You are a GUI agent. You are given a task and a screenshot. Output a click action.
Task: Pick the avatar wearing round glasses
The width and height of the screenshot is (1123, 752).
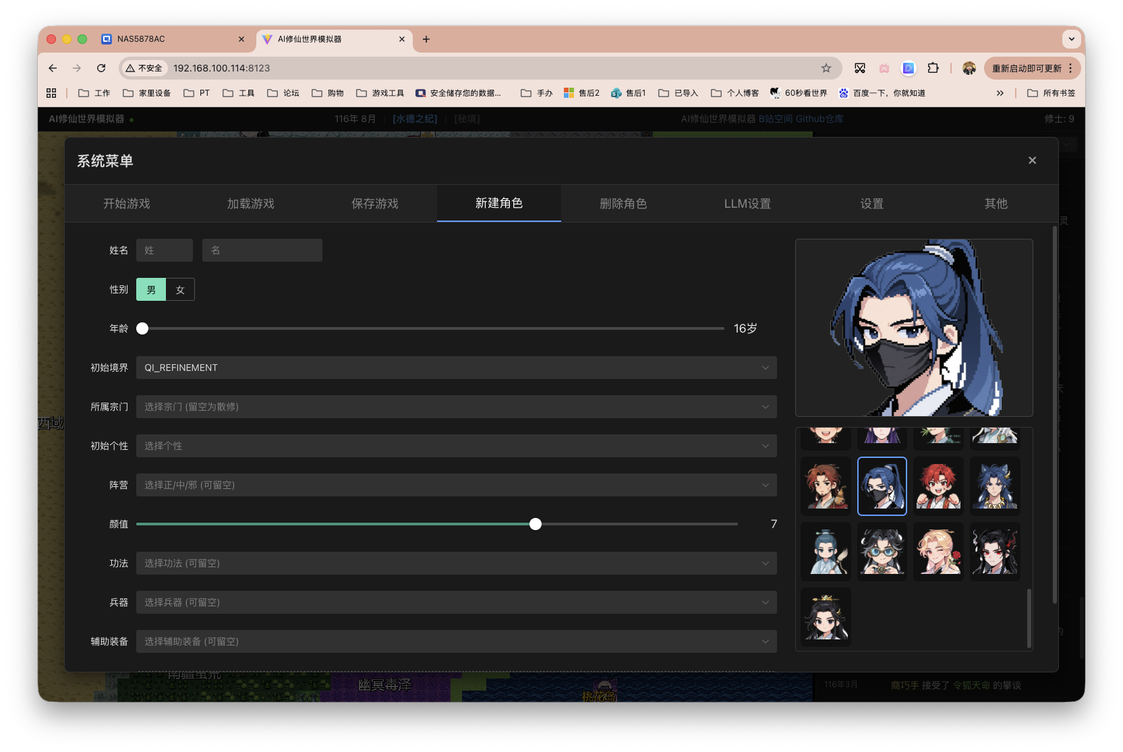882,551
